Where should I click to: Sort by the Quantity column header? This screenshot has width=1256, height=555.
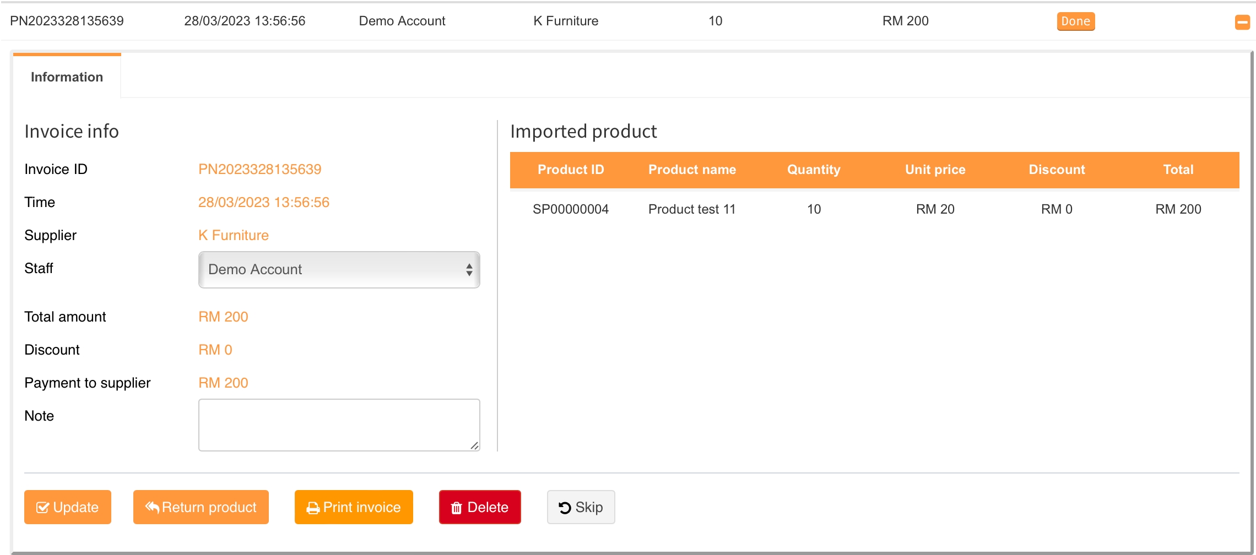(x=813, y=170)
